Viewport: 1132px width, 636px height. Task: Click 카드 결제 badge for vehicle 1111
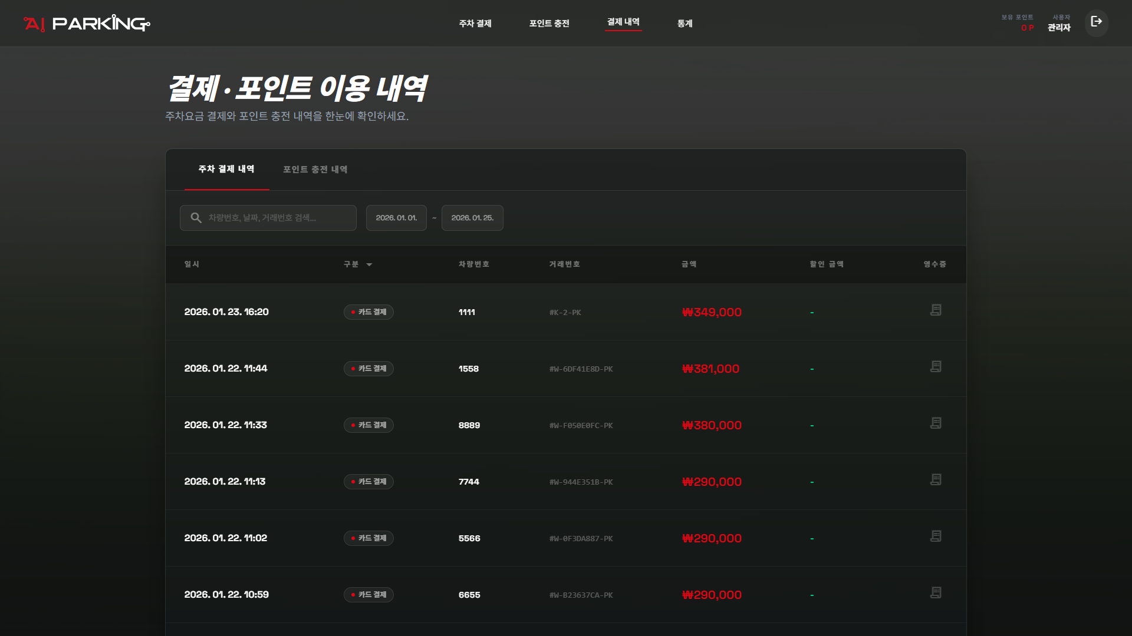point(368,312)
